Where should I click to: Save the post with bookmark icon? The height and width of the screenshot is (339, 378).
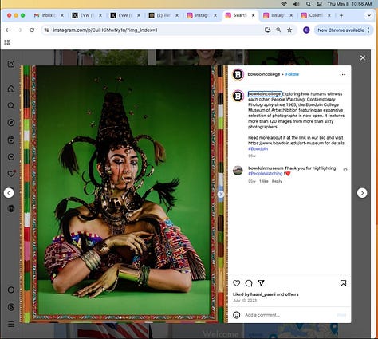tap(343, 283)
